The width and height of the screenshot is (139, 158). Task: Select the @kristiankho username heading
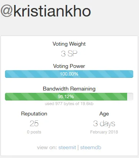[46, 11]
